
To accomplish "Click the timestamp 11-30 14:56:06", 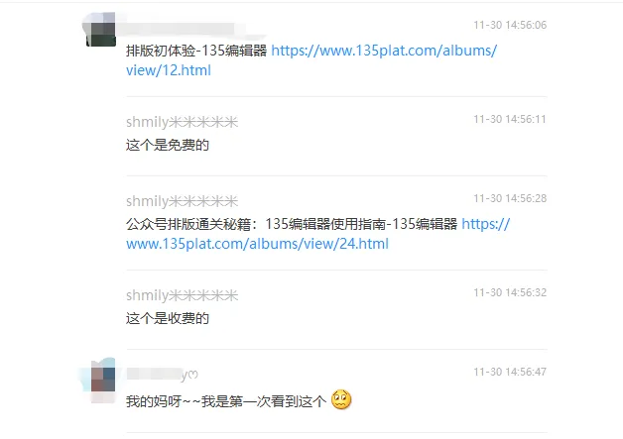I will tap(510, 25).
